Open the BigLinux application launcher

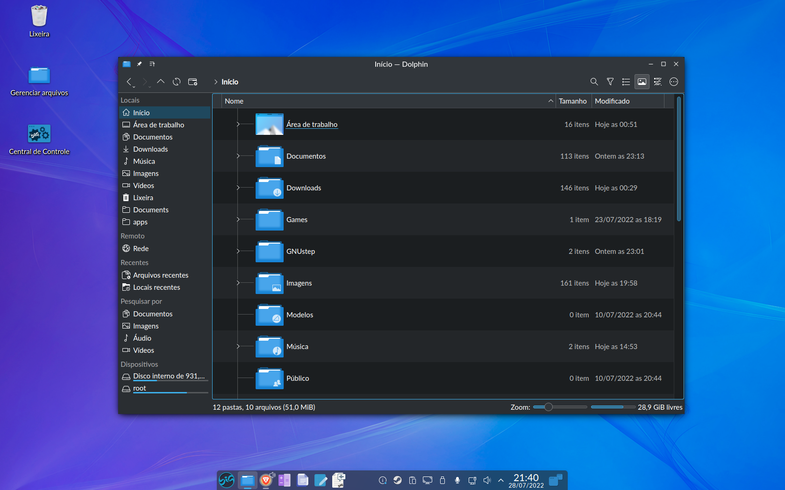coord(227,480)
